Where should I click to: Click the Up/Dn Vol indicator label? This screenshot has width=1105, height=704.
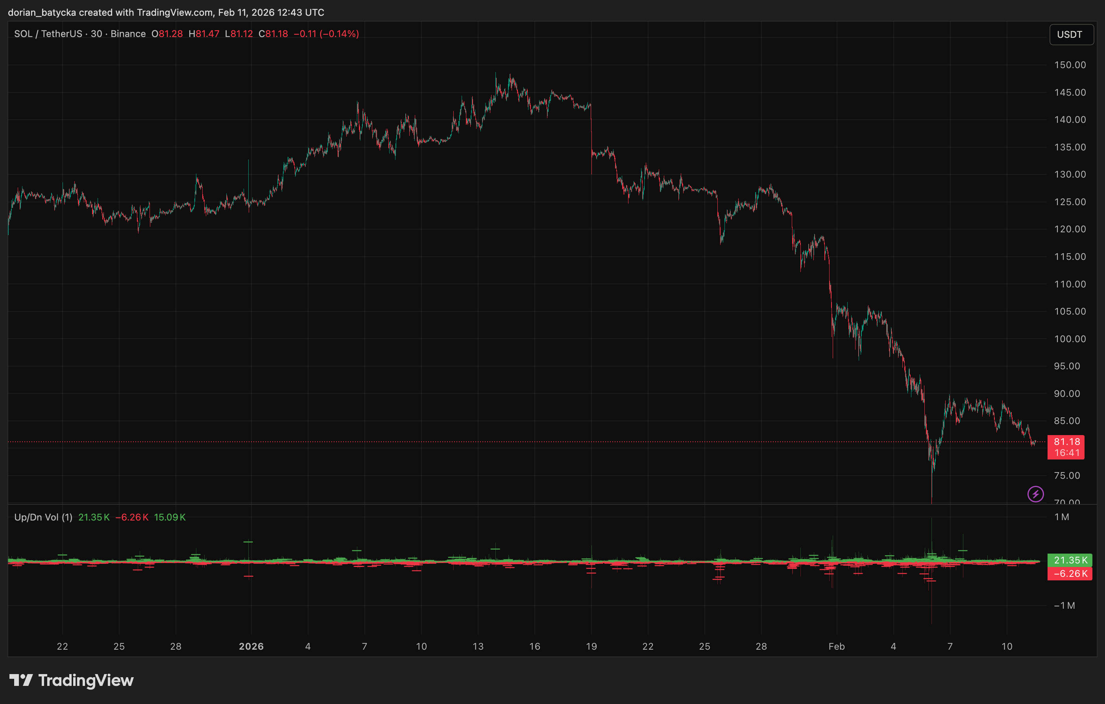point(43,517)
